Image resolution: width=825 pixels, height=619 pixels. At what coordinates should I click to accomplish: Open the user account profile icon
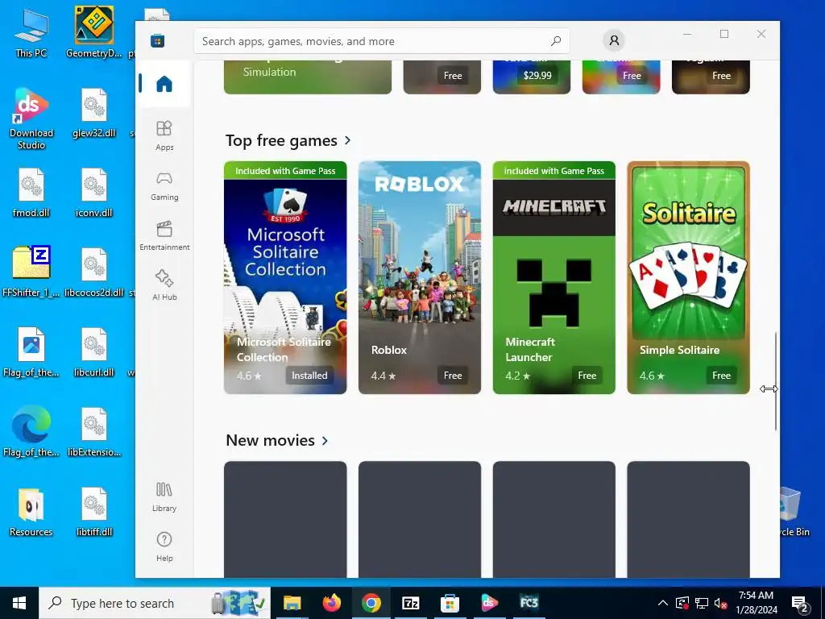[x=613, y=40]
